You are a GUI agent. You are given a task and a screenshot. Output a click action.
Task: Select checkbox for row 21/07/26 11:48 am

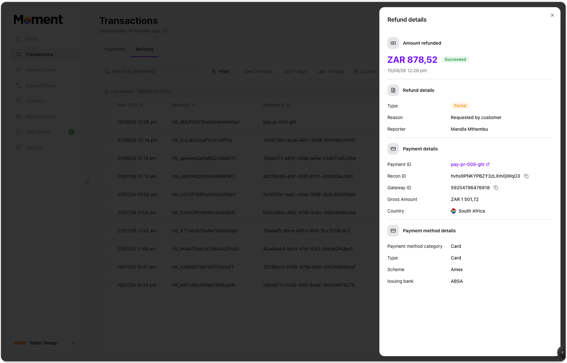coord(107,248)
